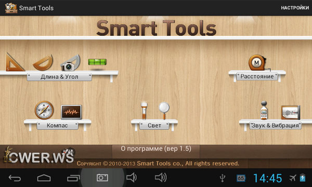312x187 pixels.
Task: Open the triangle ruler tool
Action: (x=15, y=62)
